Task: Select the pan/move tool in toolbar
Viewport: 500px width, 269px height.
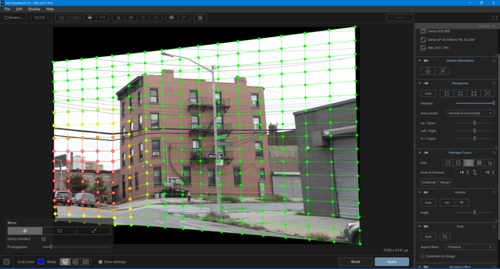Action: [90, 18]
